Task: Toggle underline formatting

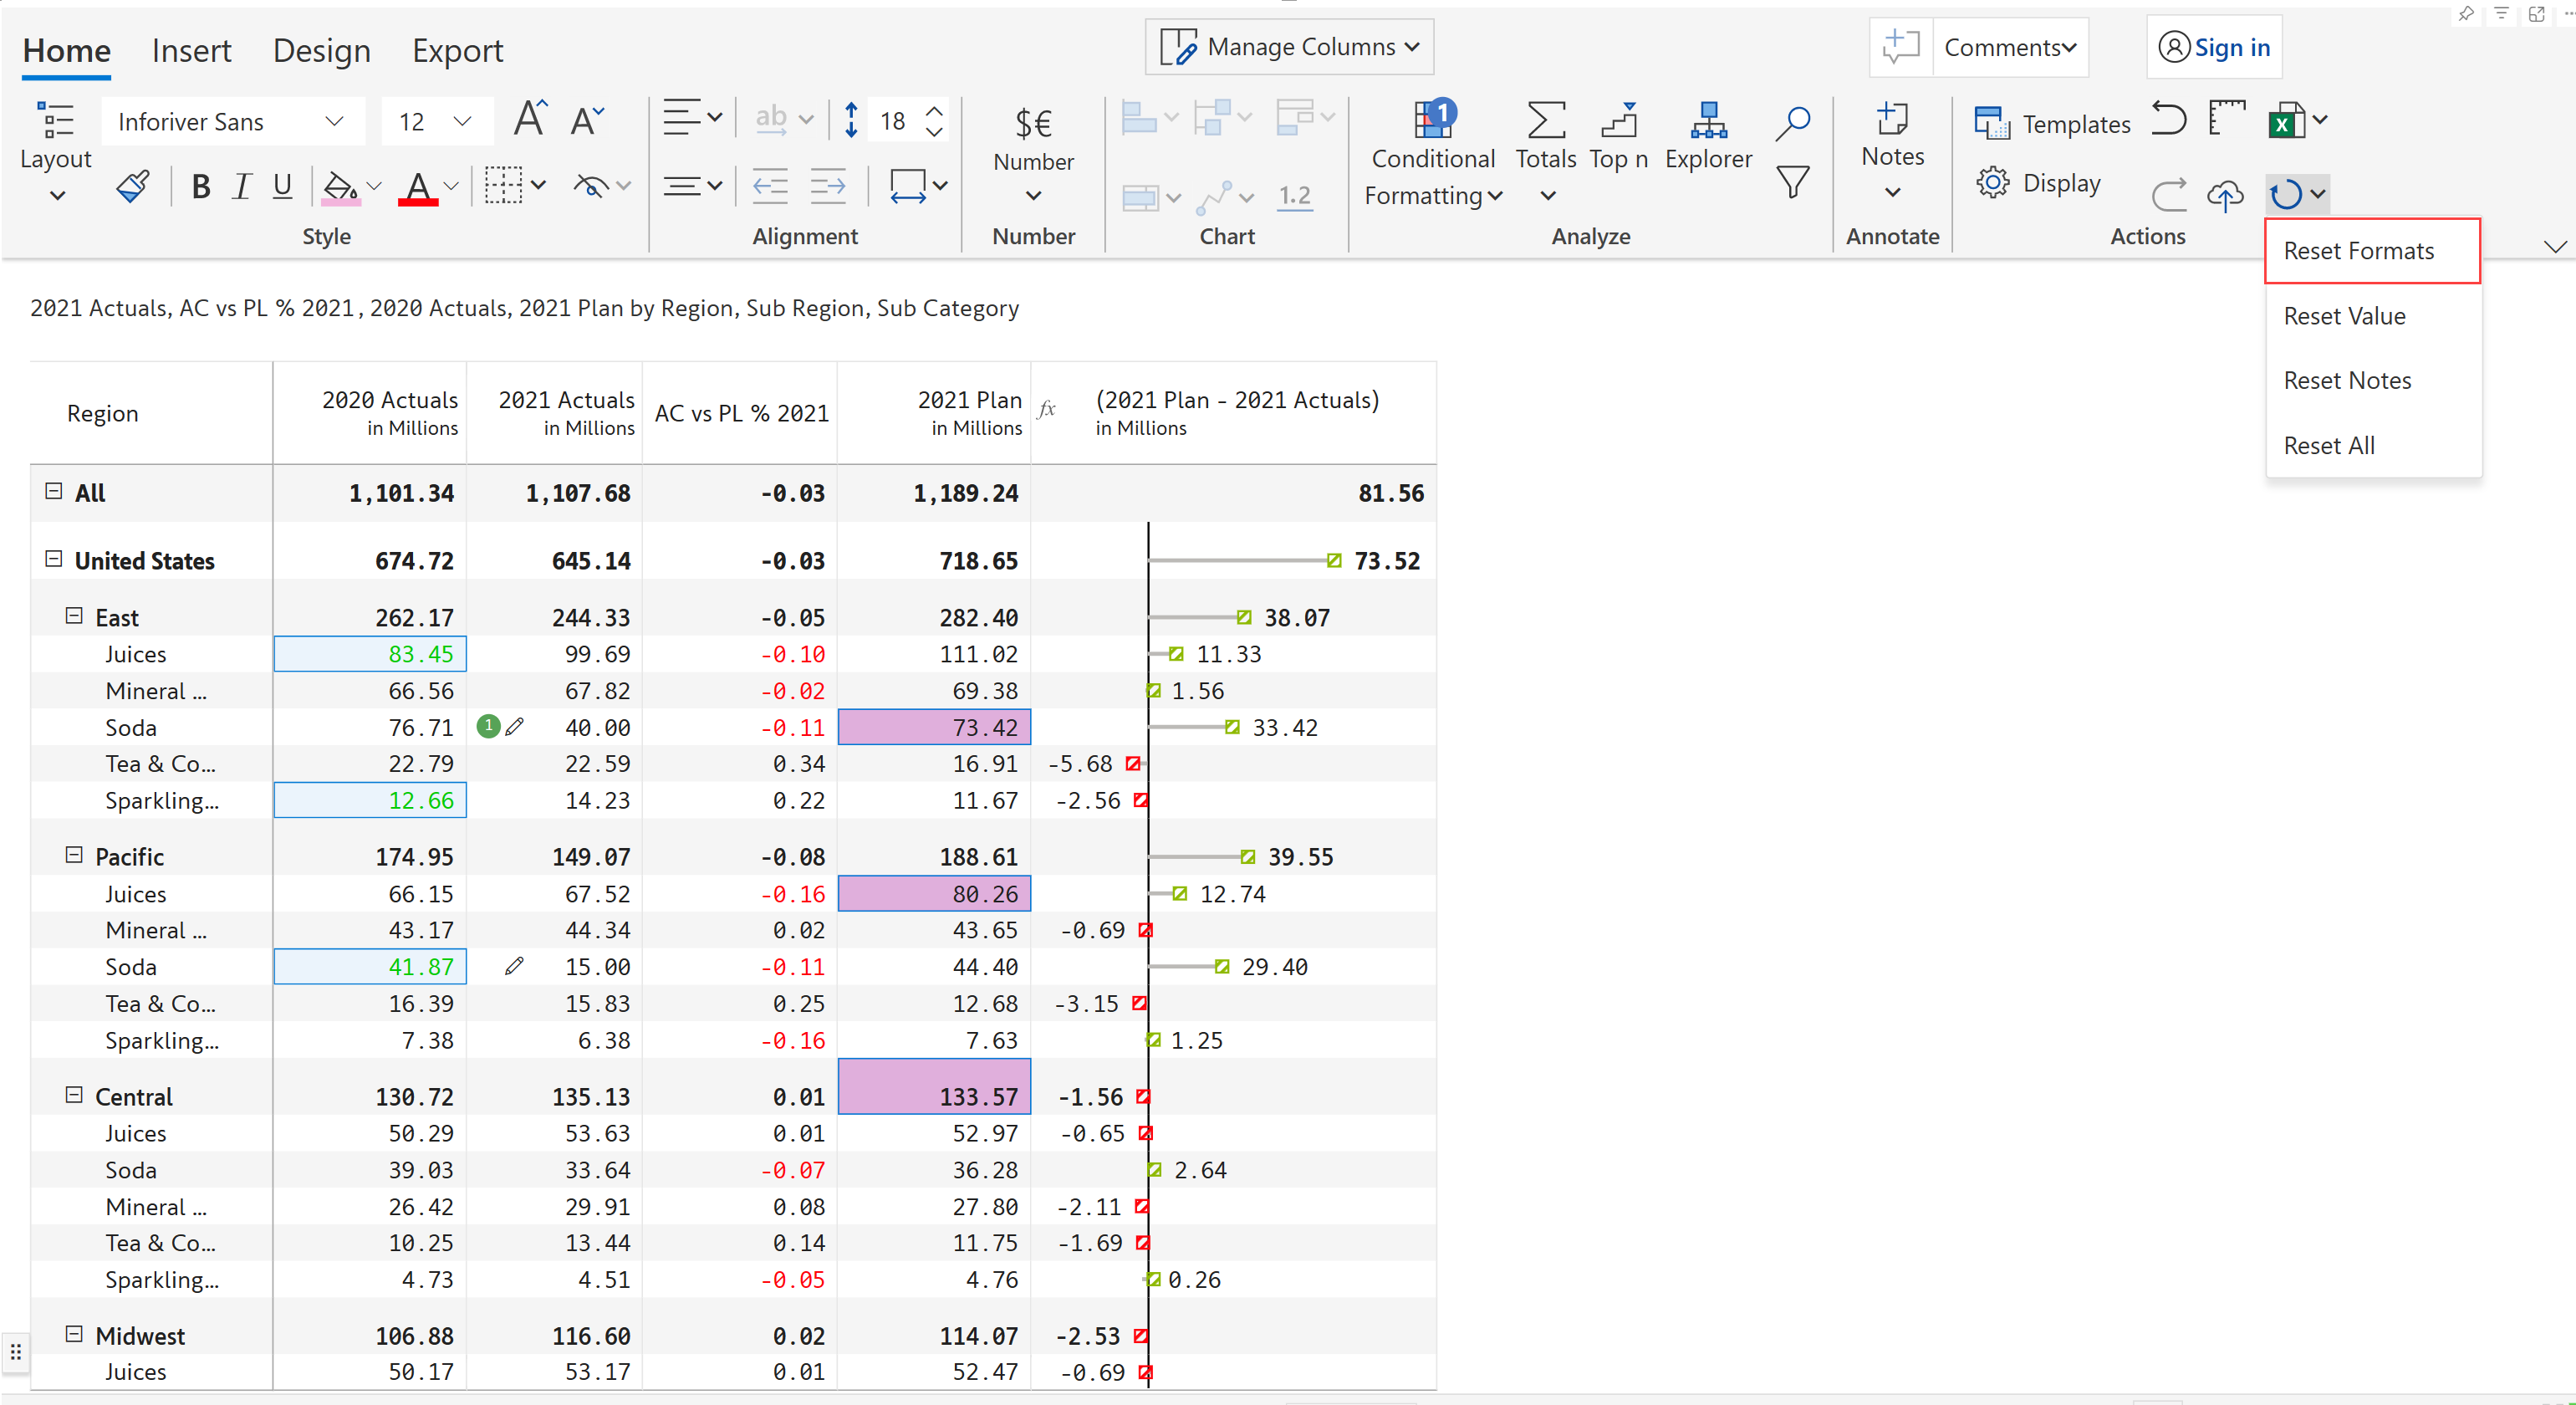Action: point(283,186)
